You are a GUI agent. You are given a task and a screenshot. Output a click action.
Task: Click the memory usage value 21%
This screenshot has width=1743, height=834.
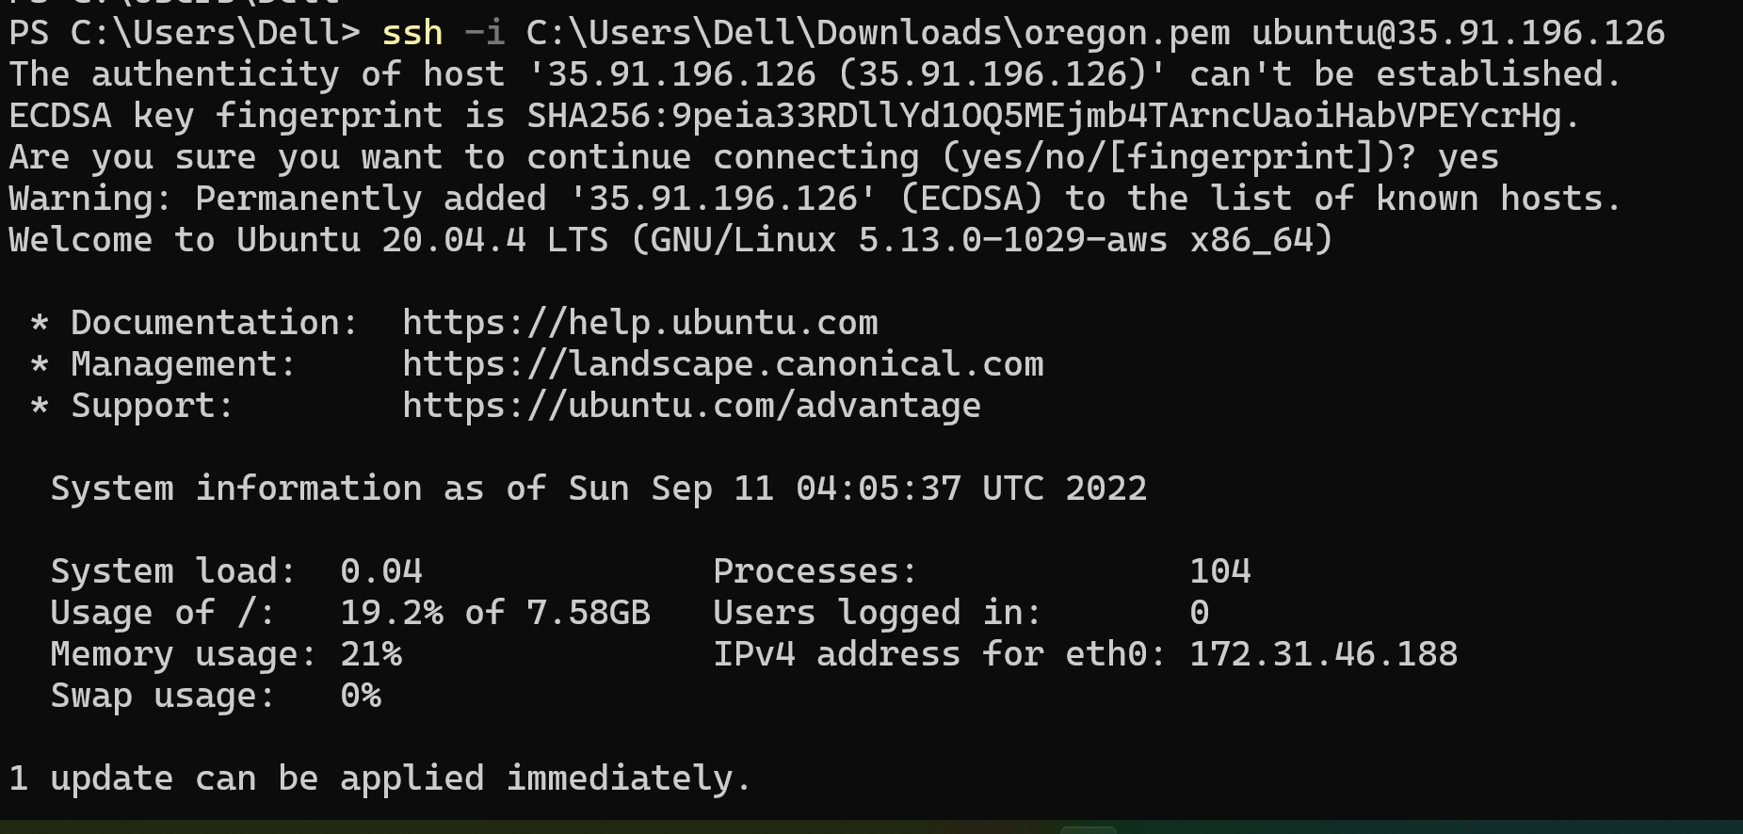tap(371, 654)
